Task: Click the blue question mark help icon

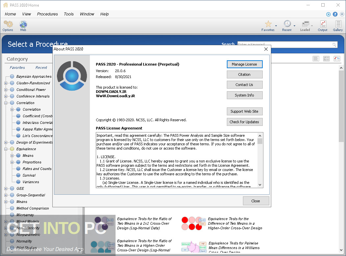Action: (x=335, y=14)
